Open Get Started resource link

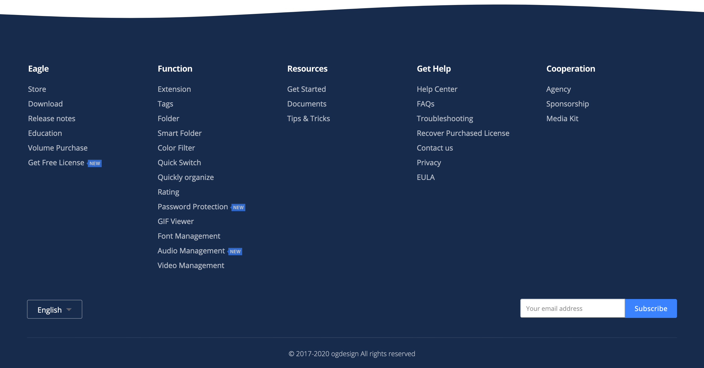point(306,89)
